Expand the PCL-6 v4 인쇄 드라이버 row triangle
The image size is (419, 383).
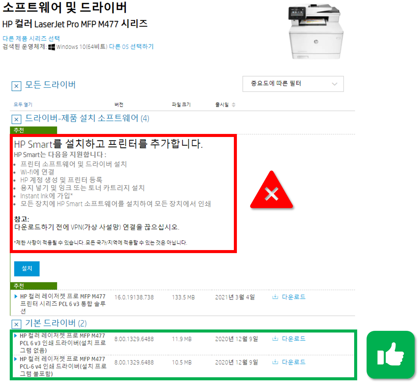(15, 359)
